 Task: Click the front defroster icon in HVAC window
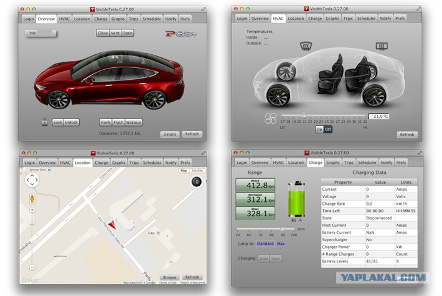coord(306,45)
